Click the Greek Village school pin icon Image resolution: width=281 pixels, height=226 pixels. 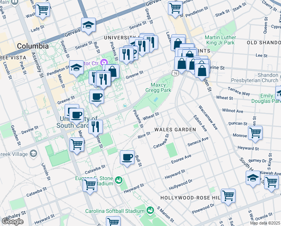(33, 154)
